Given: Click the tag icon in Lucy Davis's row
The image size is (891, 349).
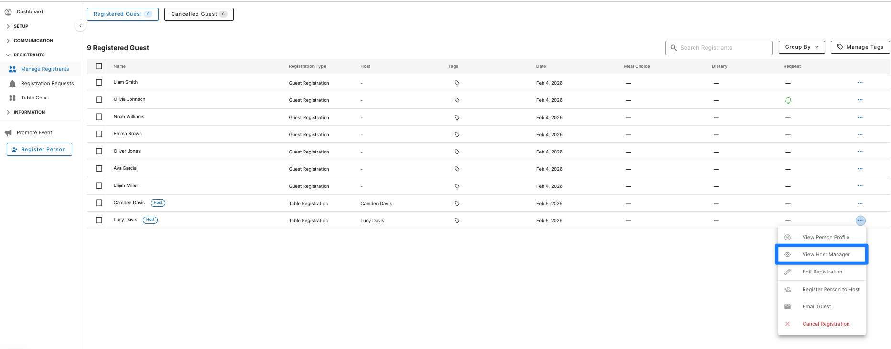Looking at the screenshot, I should (x=457, y=220).
